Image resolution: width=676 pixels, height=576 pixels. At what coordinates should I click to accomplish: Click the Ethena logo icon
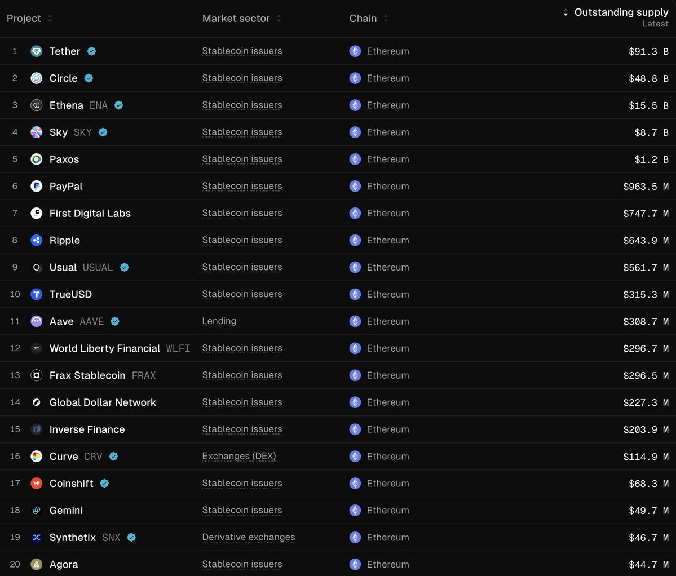[x=37, y=105]
